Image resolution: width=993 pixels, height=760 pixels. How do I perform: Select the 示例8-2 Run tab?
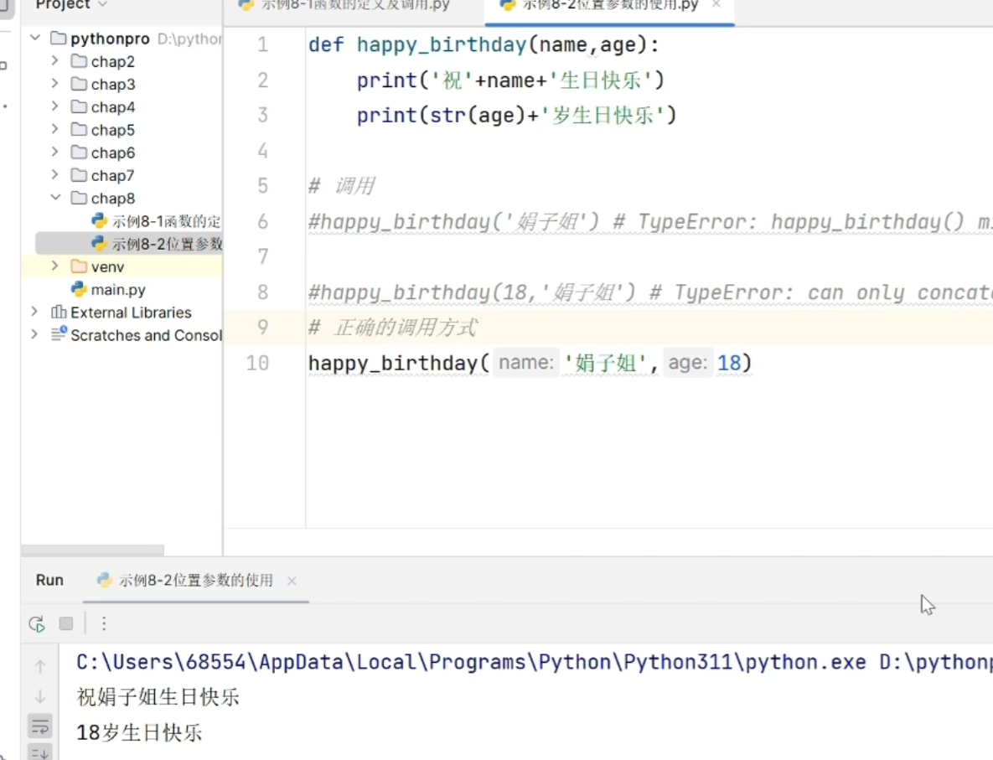(x=185, y=580)
